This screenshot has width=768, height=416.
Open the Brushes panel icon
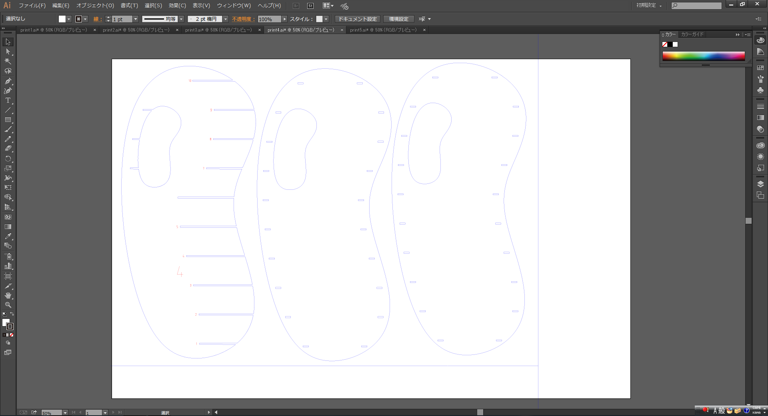point(760,79)
